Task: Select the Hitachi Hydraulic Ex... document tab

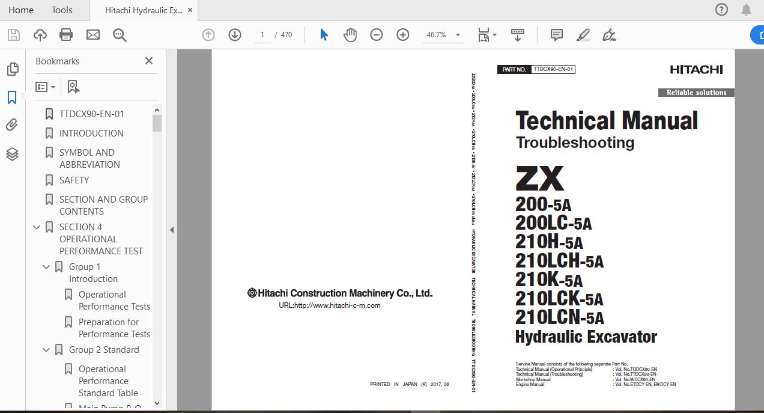Action: click(144, 10)
